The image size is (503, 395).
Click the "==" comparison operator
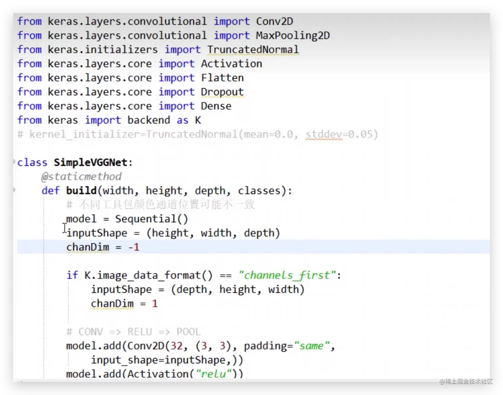226,276
